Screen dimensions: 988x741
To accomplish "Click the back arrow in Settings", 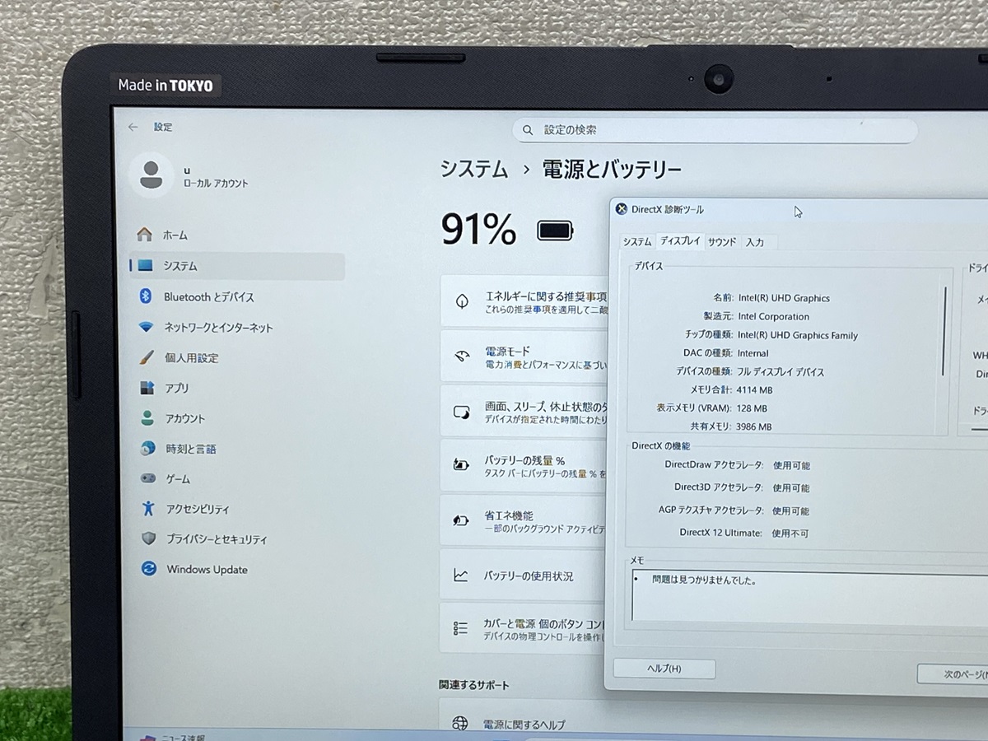I will coord(133,127).
